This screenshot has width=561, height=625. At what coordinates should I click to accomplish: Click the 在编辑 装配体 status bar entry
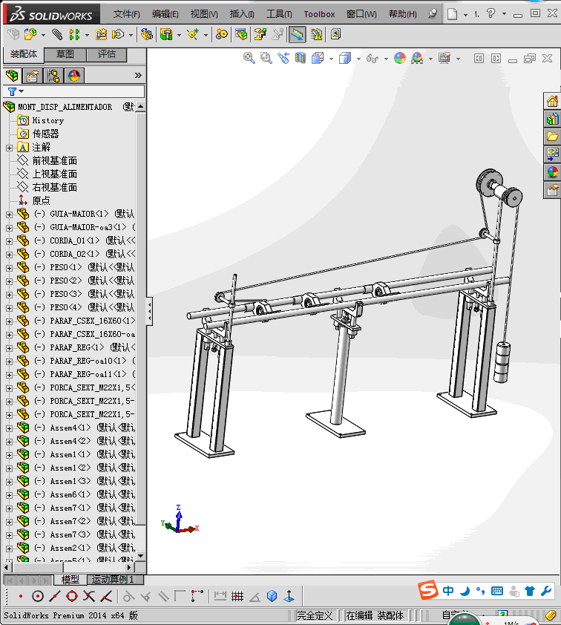click(x=375, y=616)
